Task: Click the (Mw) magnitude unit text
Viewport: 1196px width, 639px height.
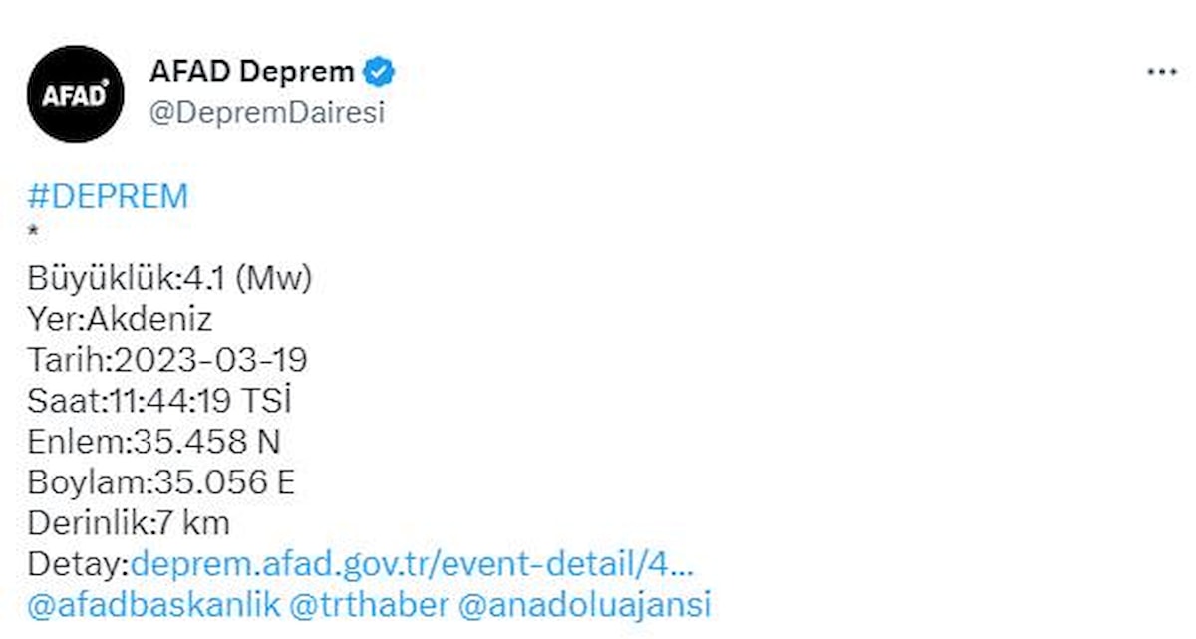Action: pyautogui.click(x=273, y=279)
